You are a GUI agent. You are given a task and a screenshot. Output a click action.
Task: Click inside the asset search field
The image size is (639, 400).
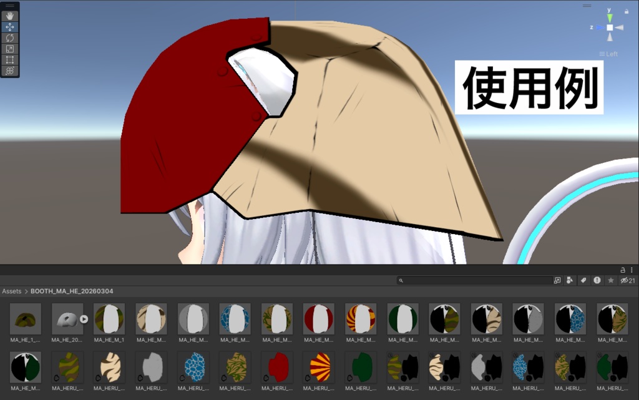click(474, 280)
